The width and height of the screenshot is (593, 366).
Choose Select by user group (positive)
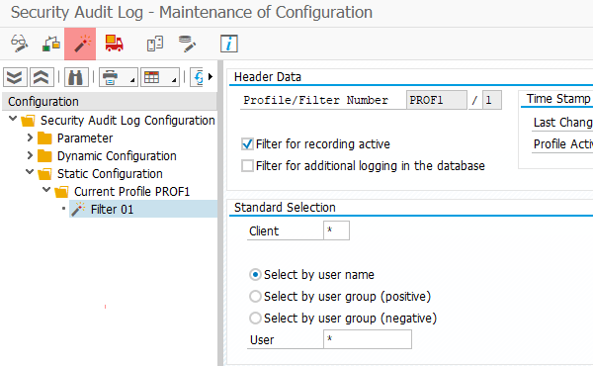(255, 297)
